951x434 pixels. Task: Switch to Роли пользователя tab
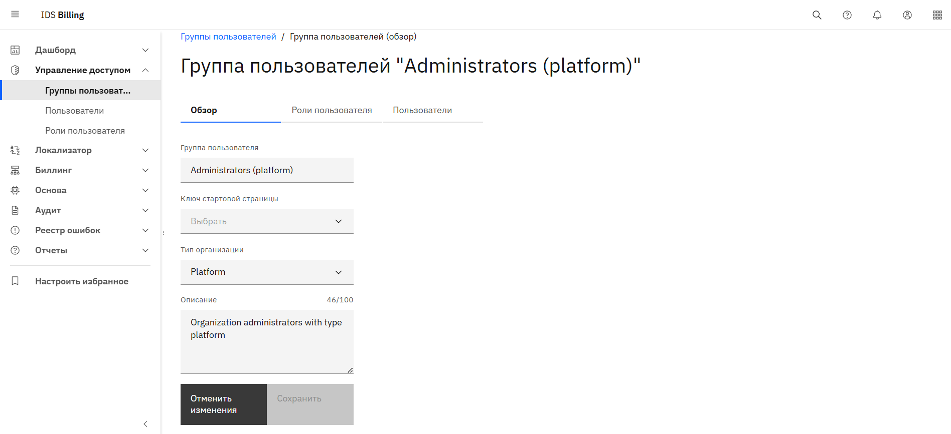point(332,110)
